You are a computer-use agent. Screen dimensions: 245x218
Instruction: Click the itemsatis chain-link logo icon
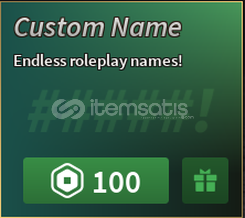68,109
